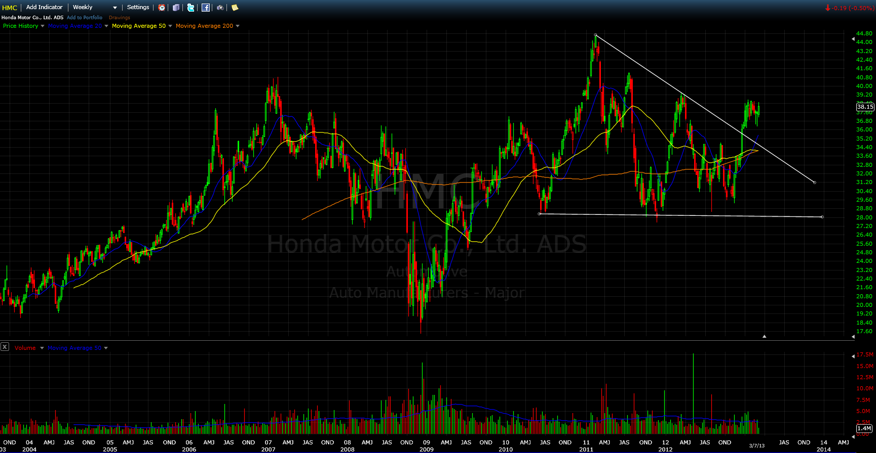Click the database stack icon
The image size is (876, 453).
(x=176, y=8)
